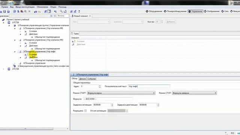Select the 'Обзор' tab
The height and width of the screenshot is (135, 240).
click(x=75, y=78)
